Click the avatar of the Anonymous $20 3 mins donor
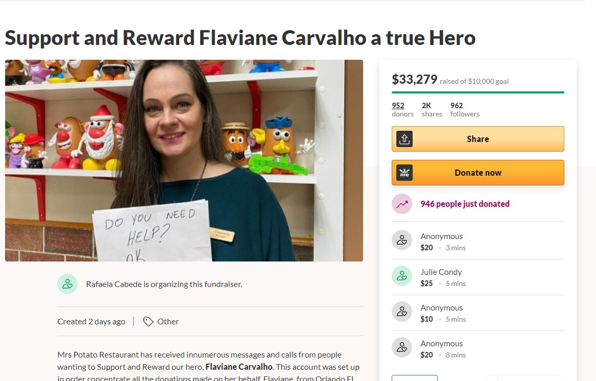This screenshot has height=381, width=596. [402, 240]
